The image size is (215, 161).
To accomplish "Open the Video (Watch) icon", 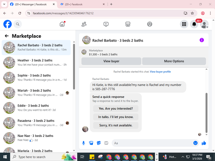I will pyautogui.click(x=106, y=24).
